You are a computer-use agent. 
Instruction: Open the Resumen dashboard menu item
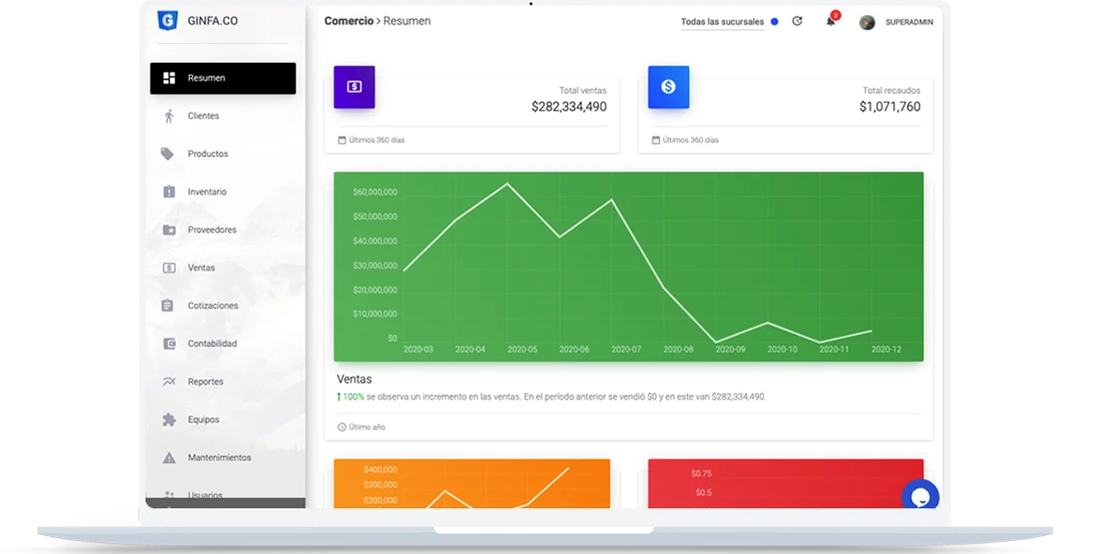[223, 79]
